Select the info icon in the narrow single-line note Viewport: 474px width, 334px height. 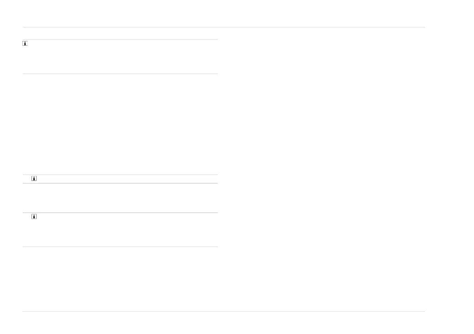click(x=34, y=179)
